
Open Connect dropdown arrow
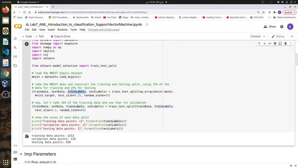(x=264, y=36)
